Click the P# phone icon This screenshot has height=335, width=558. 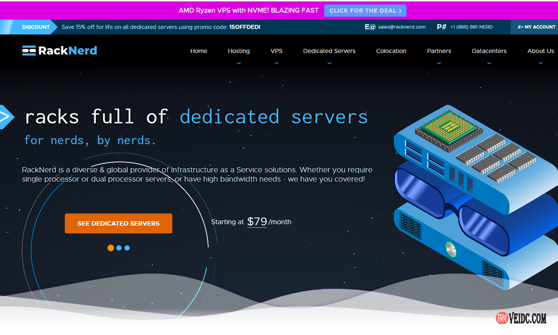pos(441,27)
